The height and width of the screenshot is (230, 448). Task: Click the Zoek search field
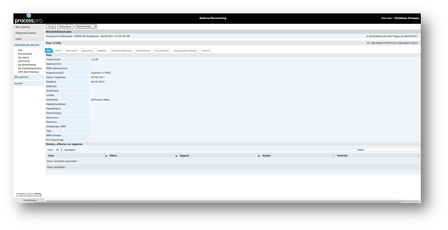point(391,150)
